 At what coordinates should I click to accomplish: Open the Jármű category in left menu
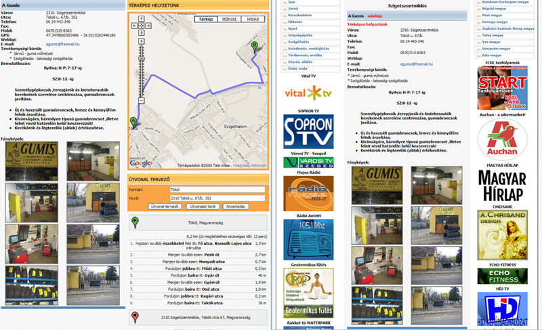pos(293,8)
